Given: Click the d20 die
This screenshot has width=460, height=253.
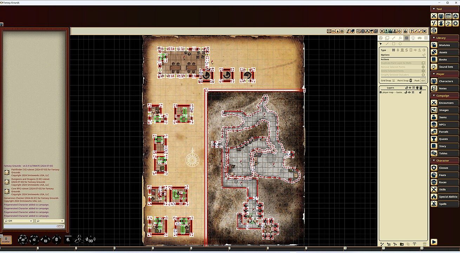Looking at the screenshot, I should 23,240.
